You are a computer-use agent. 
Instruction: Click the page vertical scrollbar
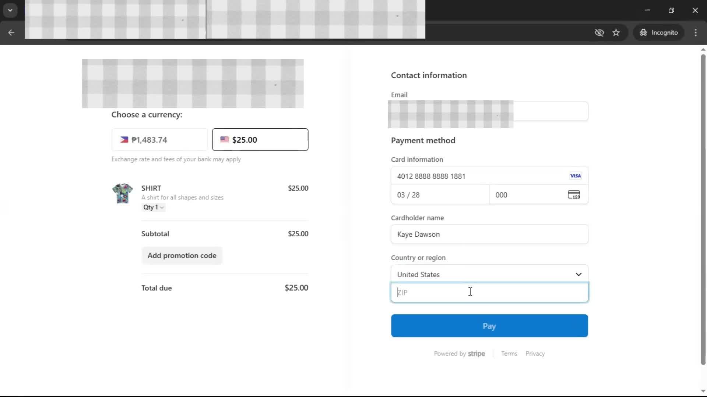tap(703, 210)
